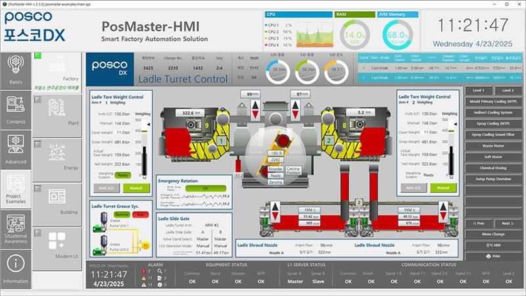Toggle the checkbox on the Building tile

tap(38, 189)
